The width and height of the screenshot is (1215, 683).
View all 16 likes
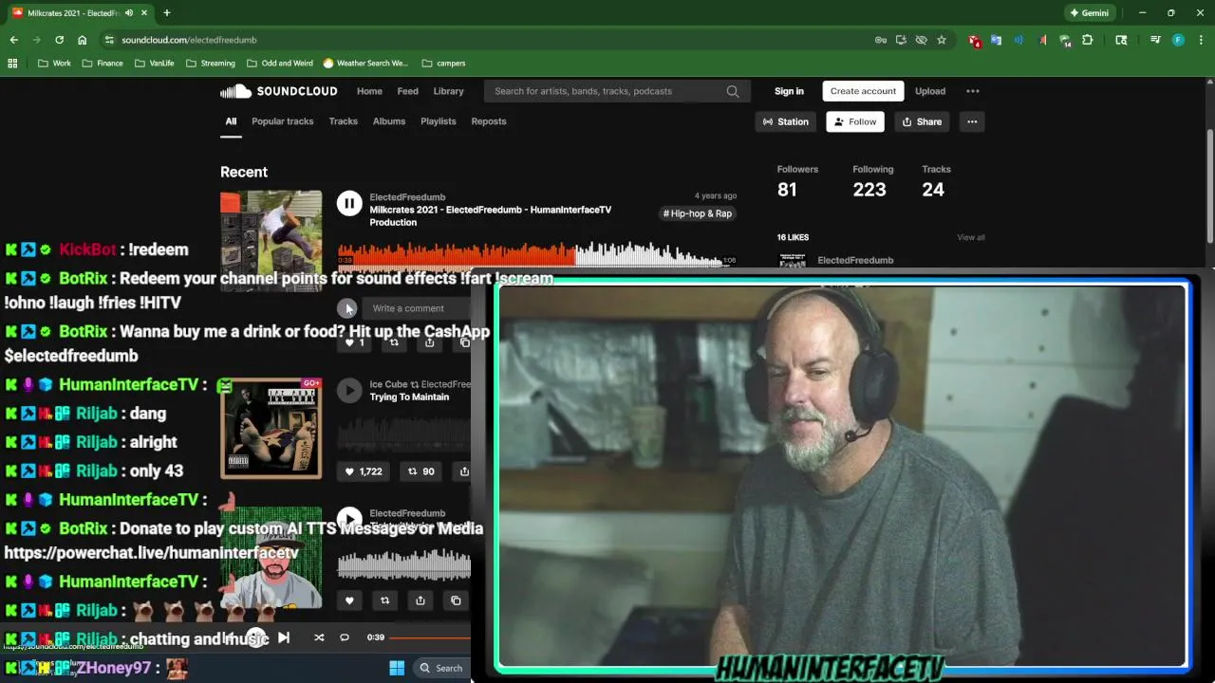click(x=971, y=237)
